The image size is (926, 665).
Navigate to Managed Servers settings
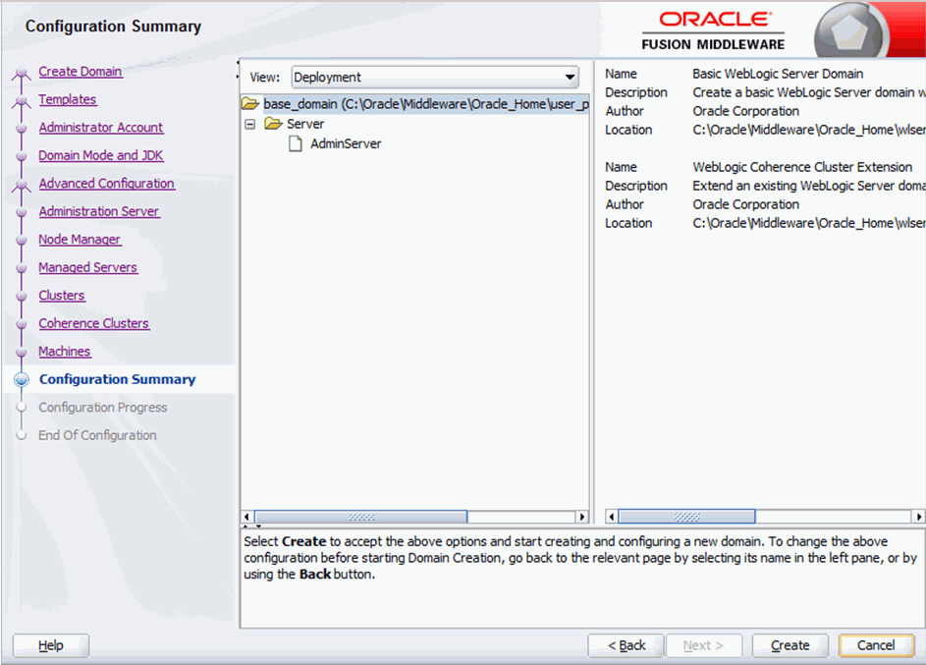(87, 267)
